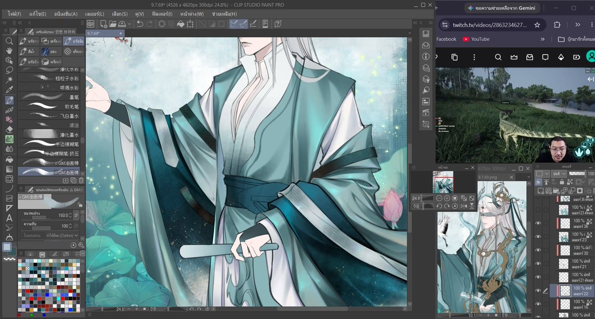Select the Gradient tool
This screenshot has height=319, width=595.
[9, 169]
